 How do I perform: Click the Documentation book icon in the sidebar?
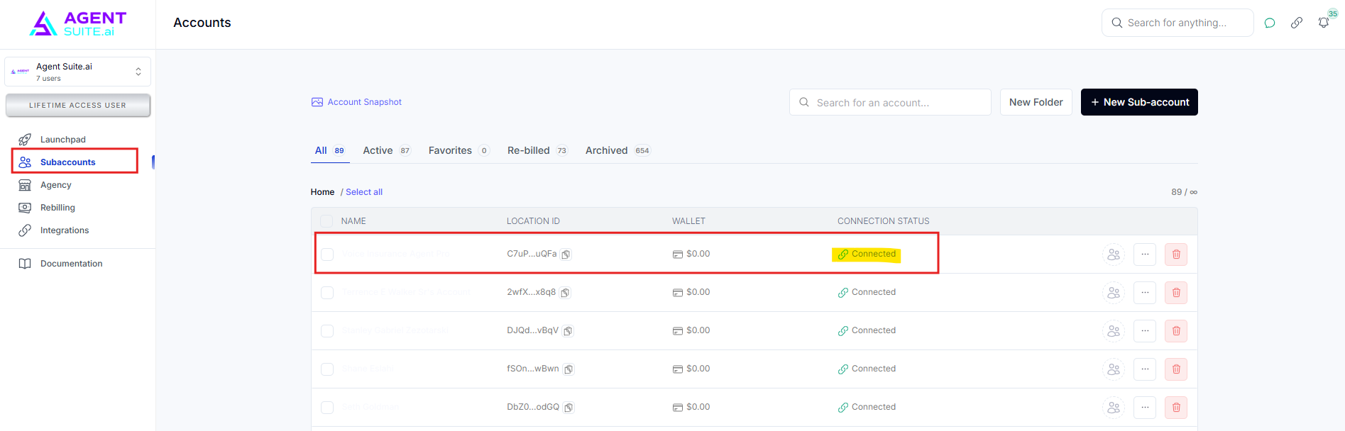click(25, 264)
